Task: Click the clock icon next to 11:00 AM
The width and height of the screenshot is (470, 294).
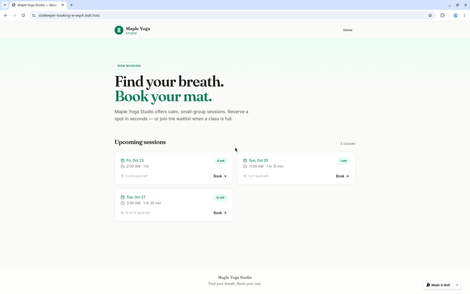Action: tap(245, 166)
